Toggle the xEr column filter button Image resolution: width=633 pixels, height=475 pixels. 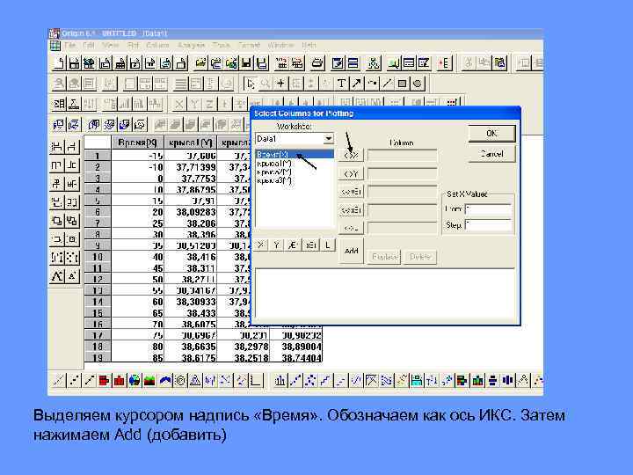[x=311, y=245]
